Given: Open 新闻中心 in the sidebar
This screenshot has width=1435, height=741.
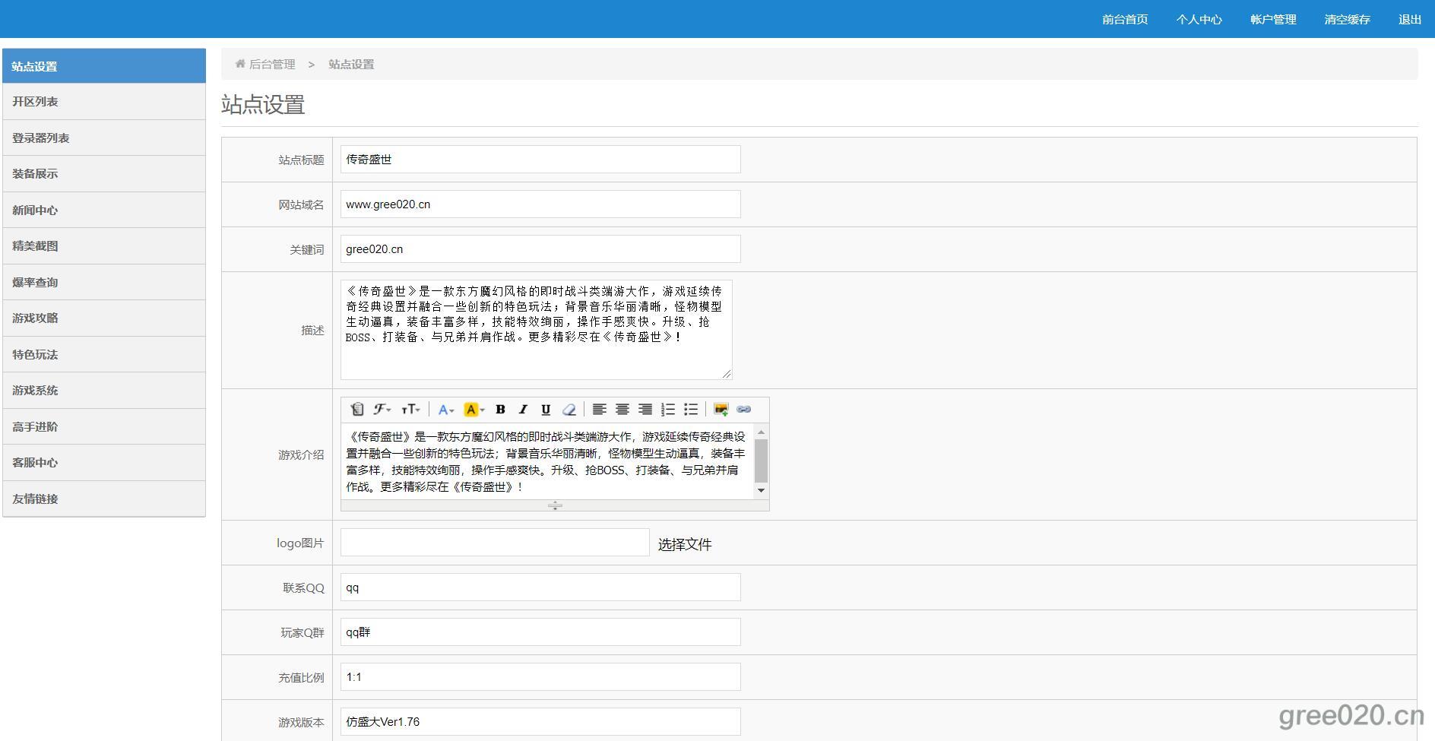Looking at the screenshot, I should coord(35,211).
